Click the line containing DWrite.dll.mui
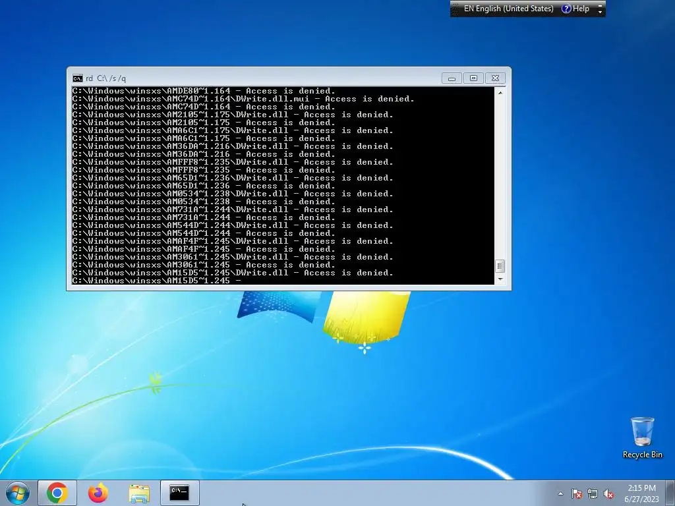This screenshot has height=506, width=675. click(x=243, y=99)
